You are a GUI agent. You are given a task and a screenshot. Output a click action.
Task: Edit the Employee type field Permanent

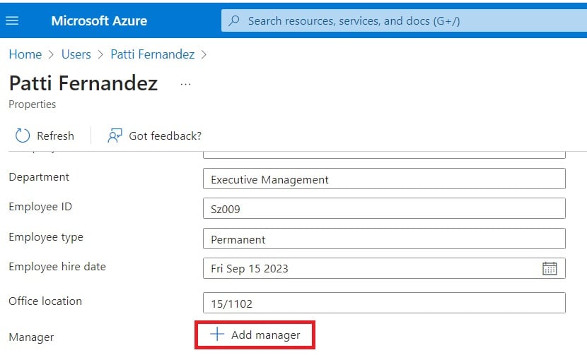pyautogui.click(x=384, y=239)
